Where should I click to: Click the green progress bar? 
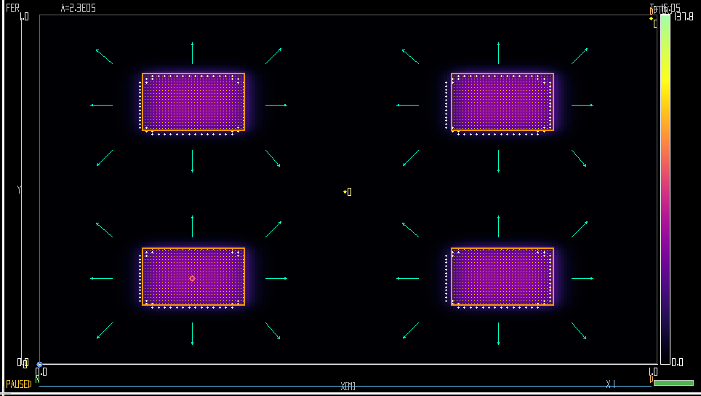(673, 382)
